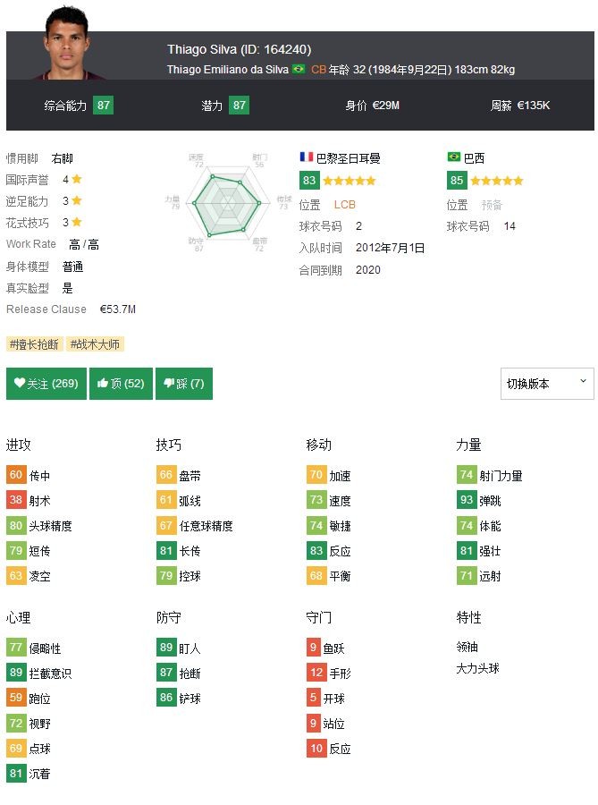Click the 领袖 trait entry
598x805 pixels.
(x=468, y=647)
